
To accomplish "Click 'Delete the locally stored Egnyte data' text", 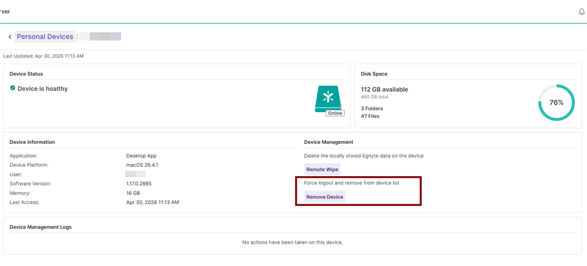I will [x=364, y=156].
